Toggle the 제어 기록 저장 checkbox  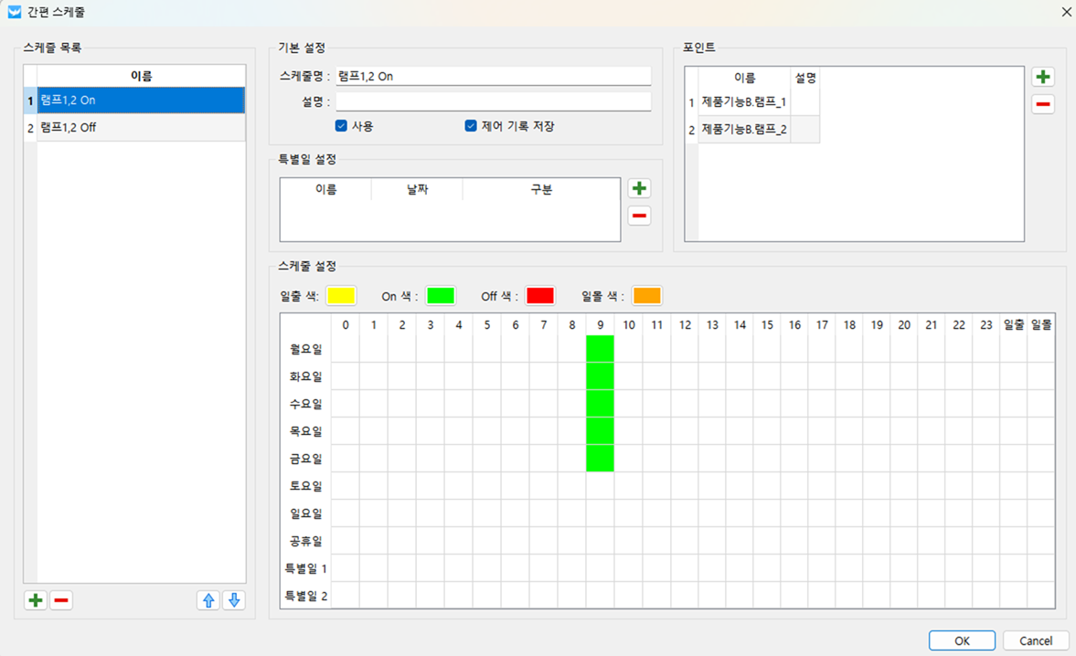471,126
